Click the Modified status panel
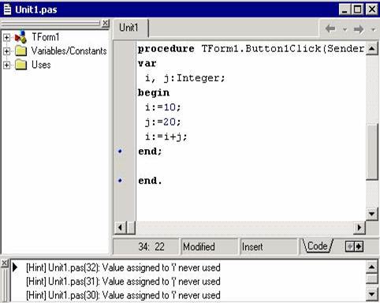This screenshot has height=303, width=380. pyautogui.click(x=209, y=247)
